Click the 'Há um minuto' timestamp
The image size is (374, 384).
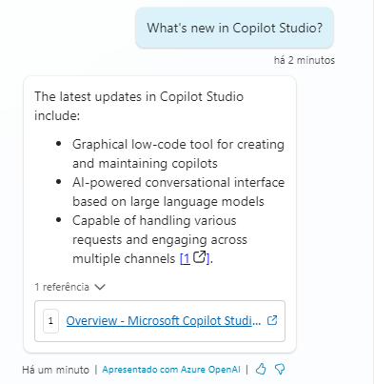coord(56,370)
